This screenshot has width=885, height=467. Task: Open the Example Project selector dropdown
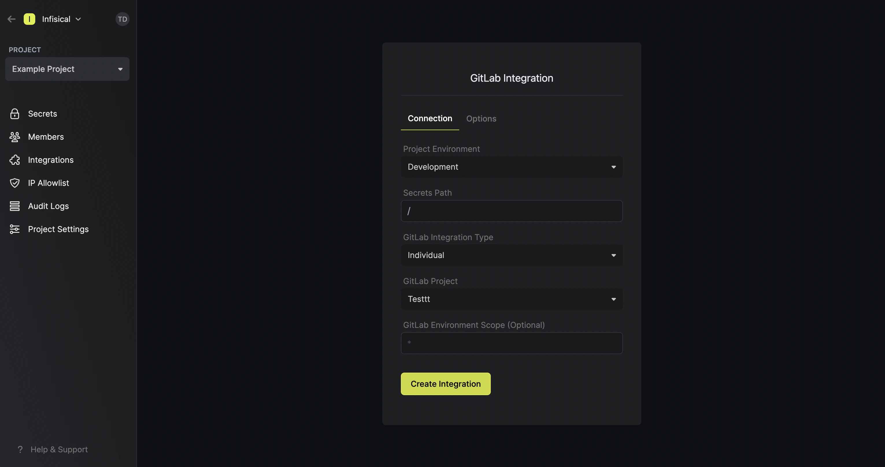67,69
